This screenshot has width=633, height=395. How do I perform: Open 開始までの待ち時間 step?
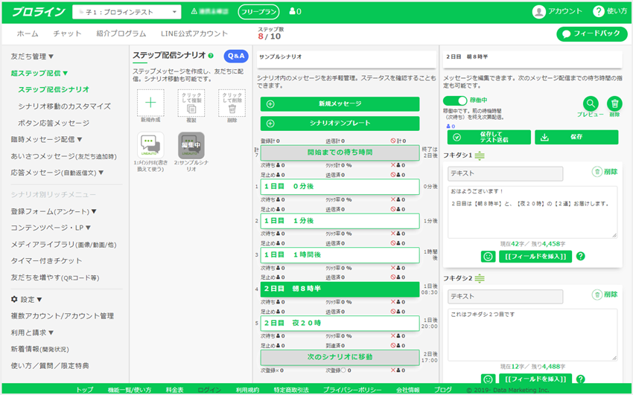(x=340, y=152)
